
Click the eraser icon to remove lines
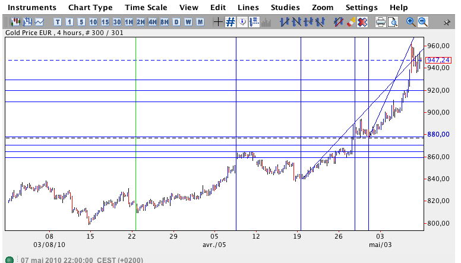(351, 22)
